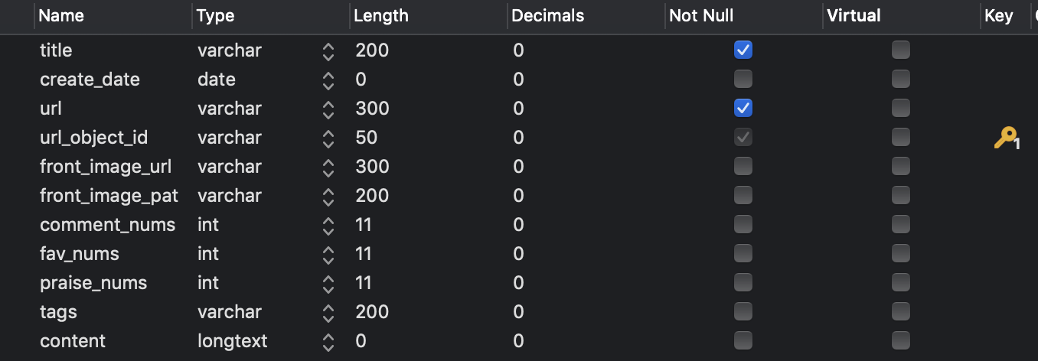Toggle Not Null for comment_nums field
The image size is (1038, 361).
pyautogui.click(x=743, y=225)
